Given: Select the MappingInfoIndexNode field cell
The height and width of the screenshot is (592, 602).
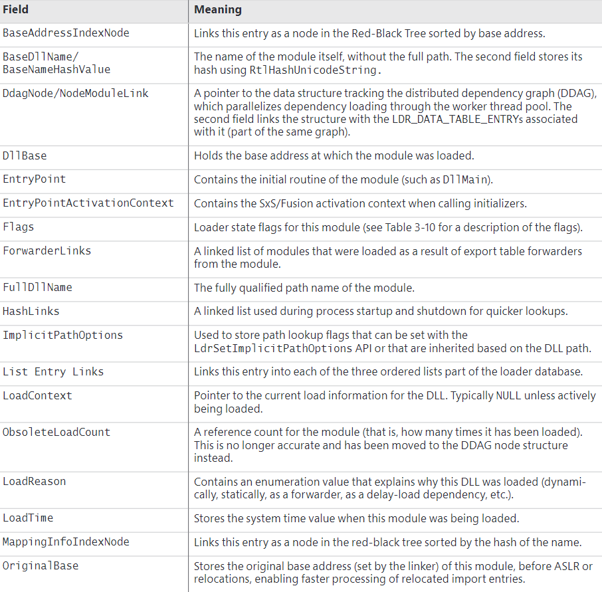Looking at the screenshot, I should tap(66, 542).
